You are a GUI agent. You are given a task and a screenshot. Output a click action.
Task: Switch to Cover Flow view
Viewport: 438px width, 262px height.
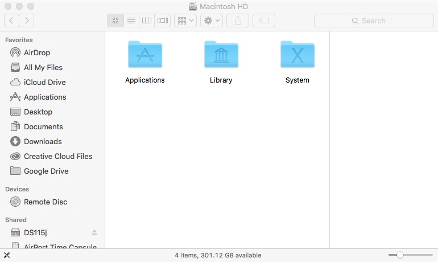click(163, 21)
